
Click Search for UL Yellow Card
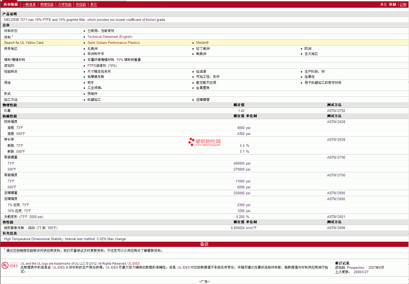pyautogui.click(x=24, y=43)
